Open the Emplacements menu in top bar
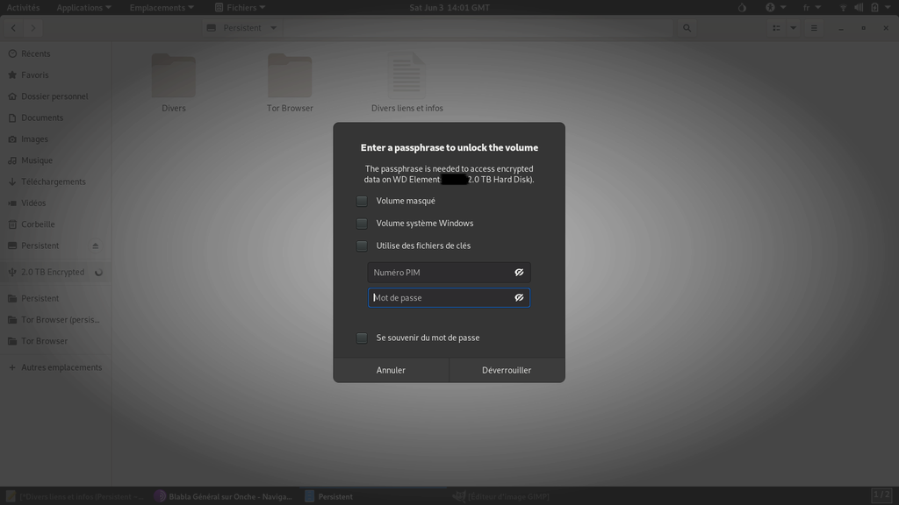 [162, 7]
